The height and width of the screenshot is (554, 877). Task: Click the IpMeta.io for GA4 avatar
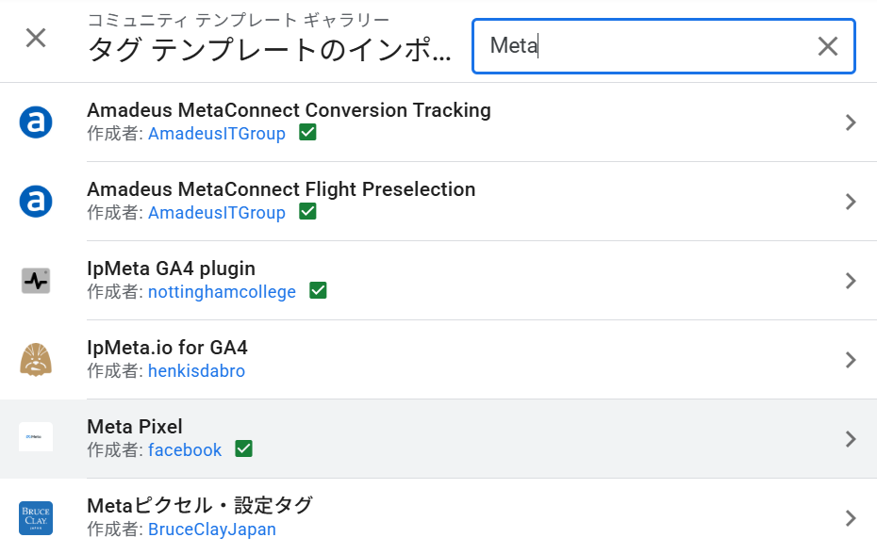click(36, 360)
